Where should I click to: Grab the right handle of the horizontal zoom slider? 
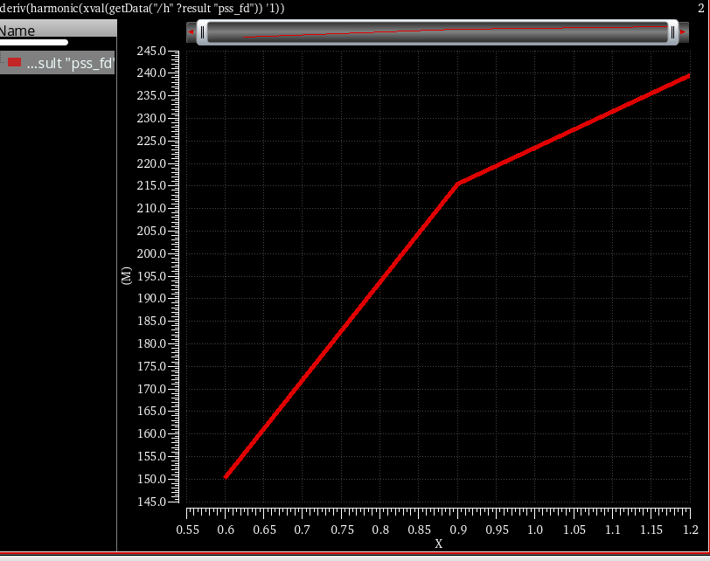pos(673,32)
